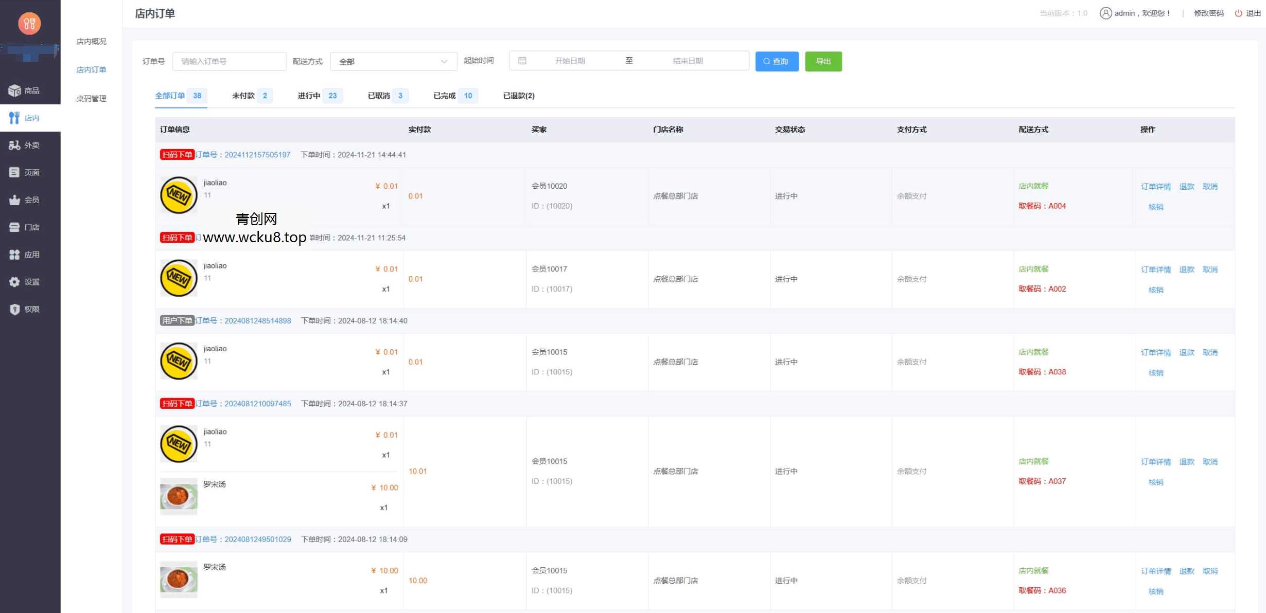Click the 会员 members crown icon
The height and width of the screenshot is (613, 1266).
click(x=14, y=200)
